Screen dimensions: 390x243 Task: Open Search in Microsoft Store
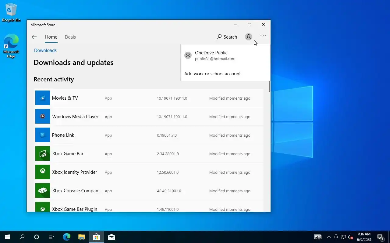227,37
